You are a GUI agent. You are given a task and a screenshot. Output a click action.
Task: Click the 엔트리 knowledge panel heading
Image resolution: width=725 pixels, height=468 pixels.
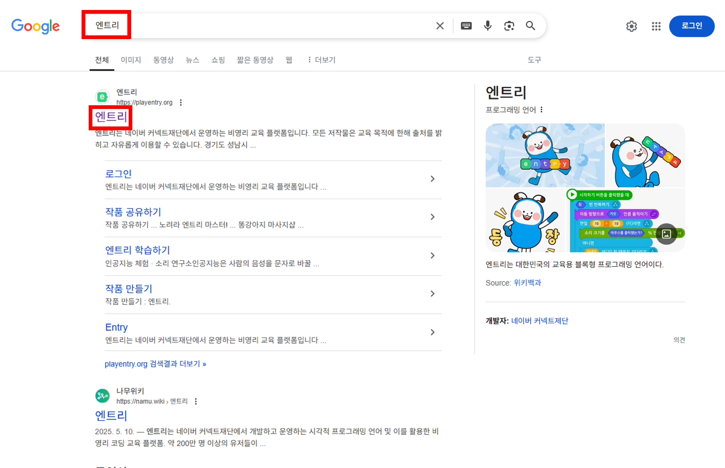506,92
